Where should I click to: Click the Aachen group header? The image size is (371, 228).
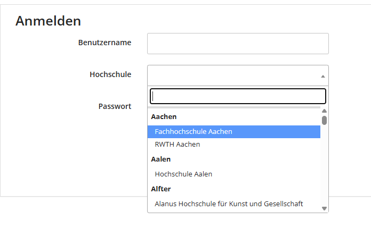tap(164, 116)
